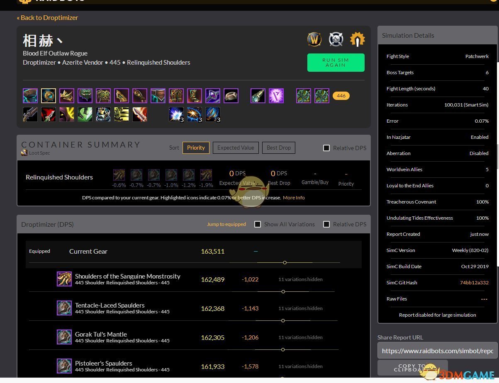This screenshot has width=499, height=383.
Task: Click the SimC Version Weekly (820-02) value
Action: (x=470, y=250)
